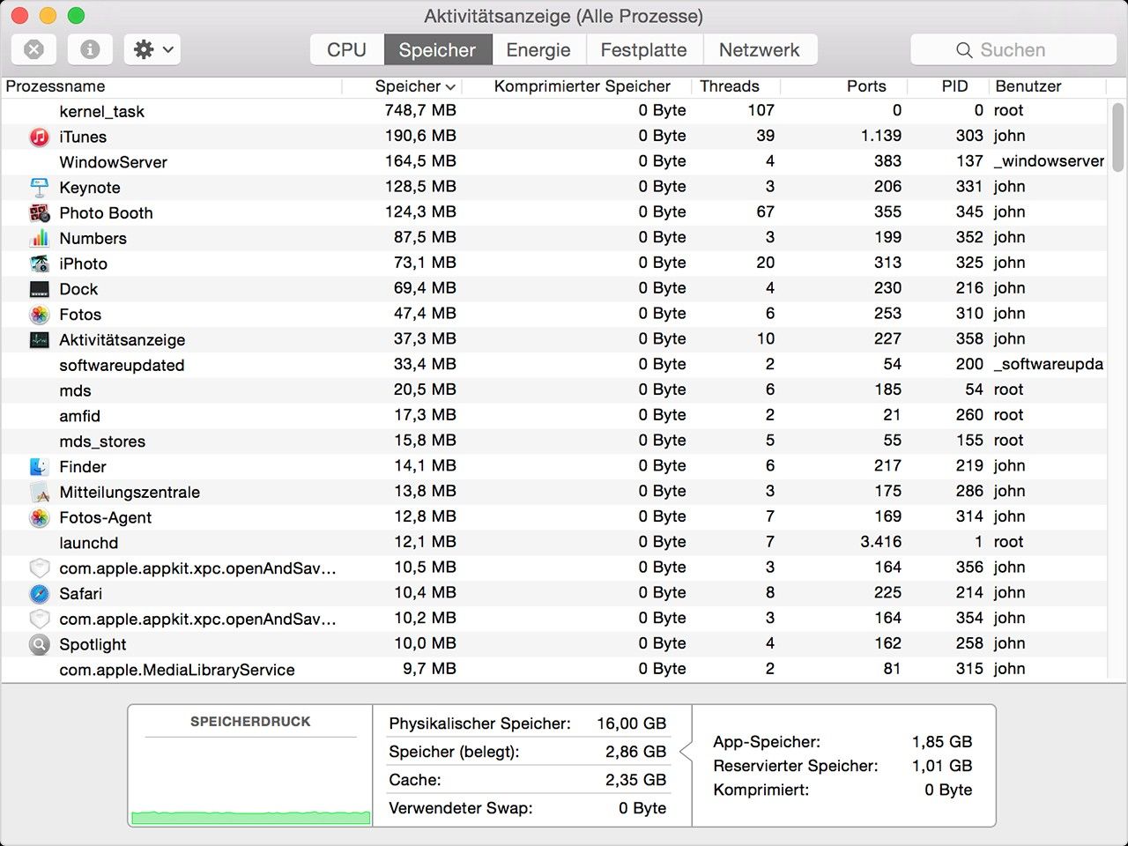Switch to the CPU tab

(x=347, y=49)
